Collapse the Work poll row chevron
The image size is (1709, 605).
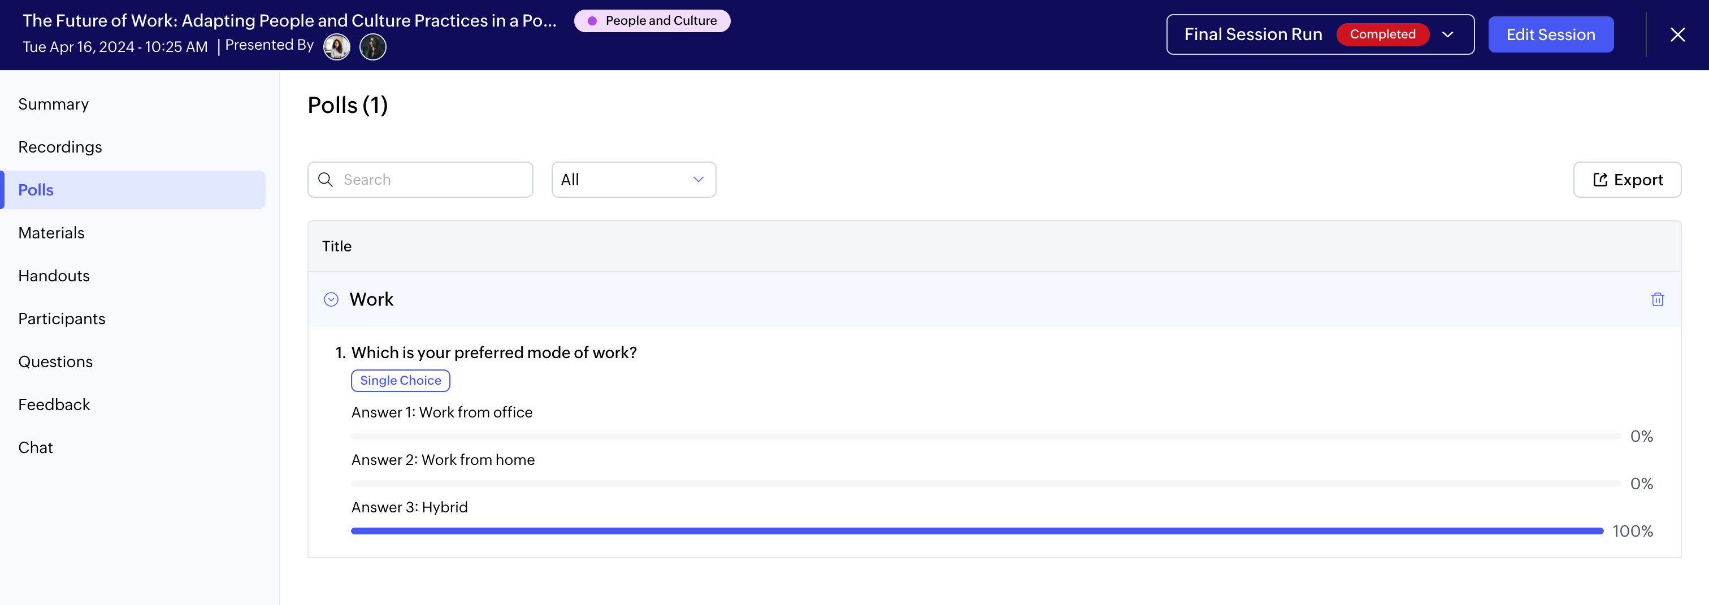(x=331, y=299)
